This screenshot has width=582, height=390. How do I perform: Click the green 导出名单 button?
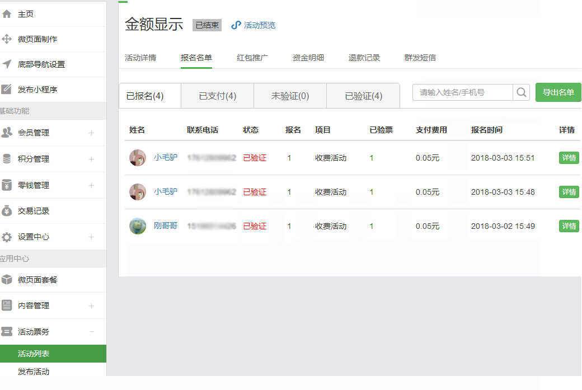(558, 92)
